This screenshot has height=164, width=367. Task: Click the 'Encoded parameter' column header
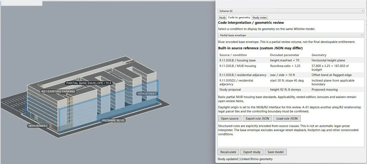tap(285, 55)
